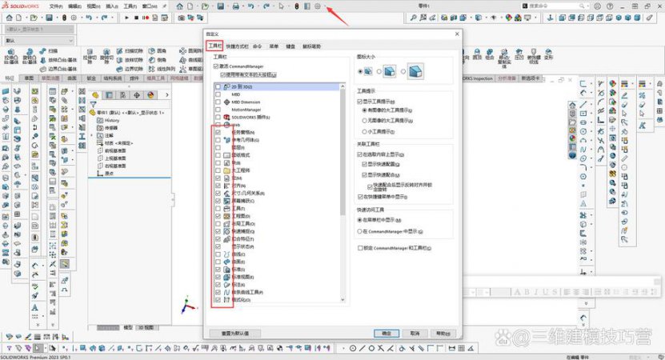Click the 圆角 fillet tool
This screenshot has height=360, width=665.
(158, 51)
